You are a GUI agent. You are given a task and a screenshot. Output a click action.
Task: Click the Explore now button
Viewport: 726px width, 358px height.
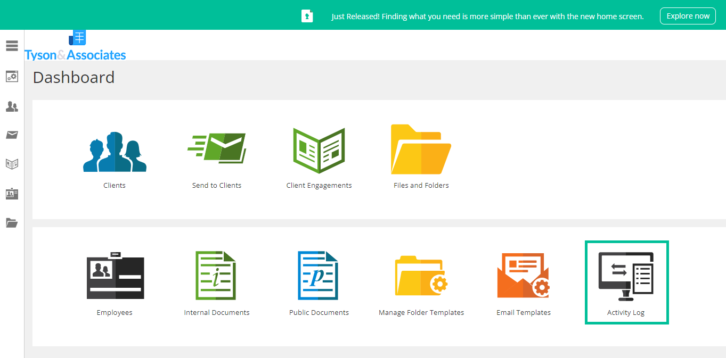tap(688, 16)
